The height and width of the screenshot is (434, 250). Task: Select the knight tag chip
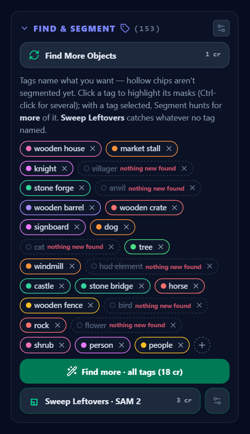(46, 169)
